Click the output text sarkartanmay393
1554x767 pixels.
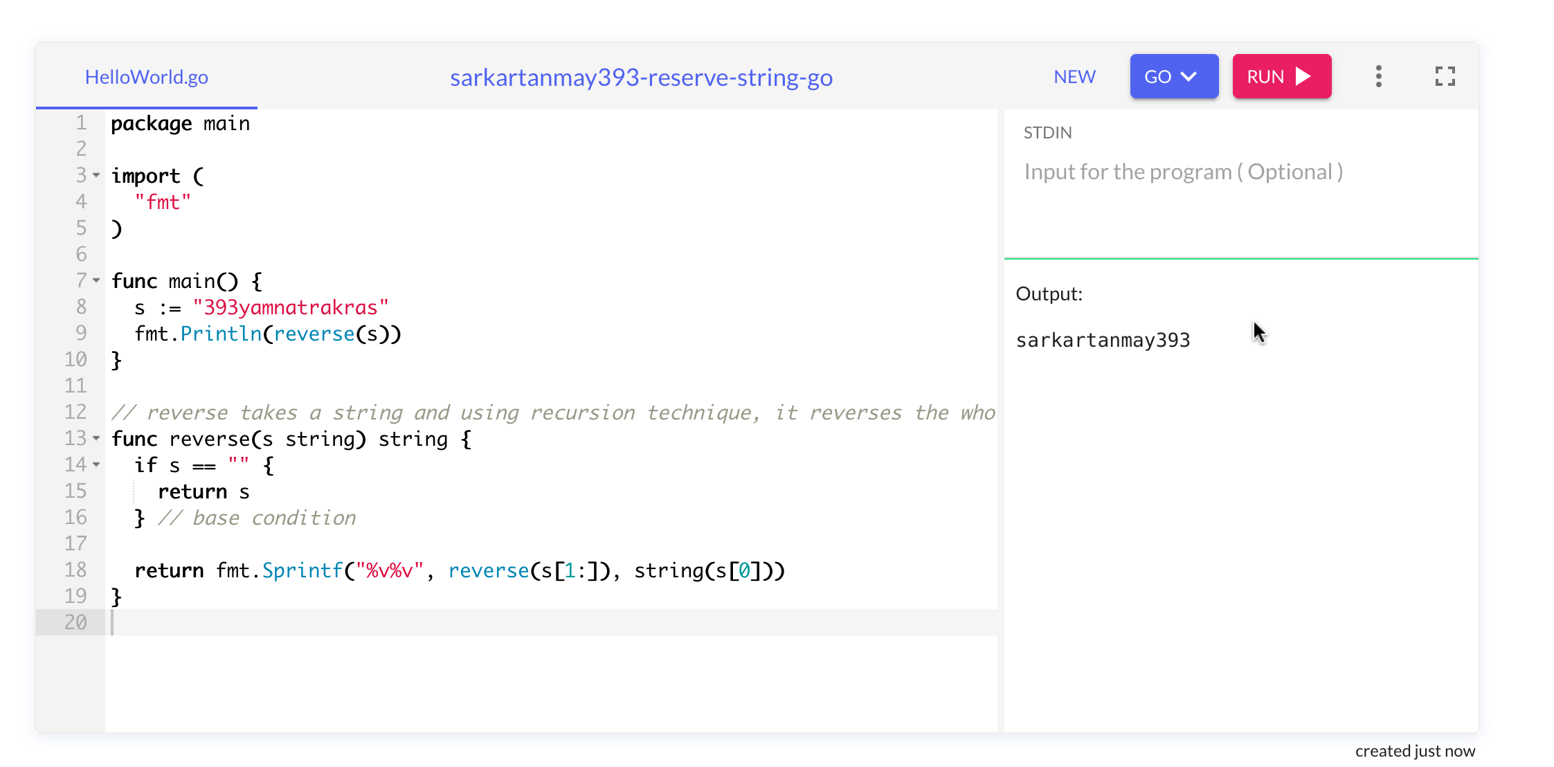1103,341
